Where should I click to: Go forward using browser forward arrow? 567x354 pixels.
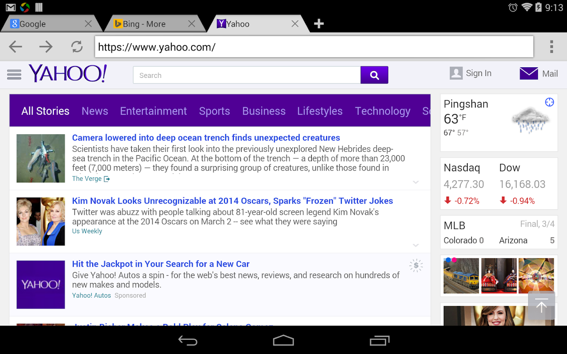46,47
